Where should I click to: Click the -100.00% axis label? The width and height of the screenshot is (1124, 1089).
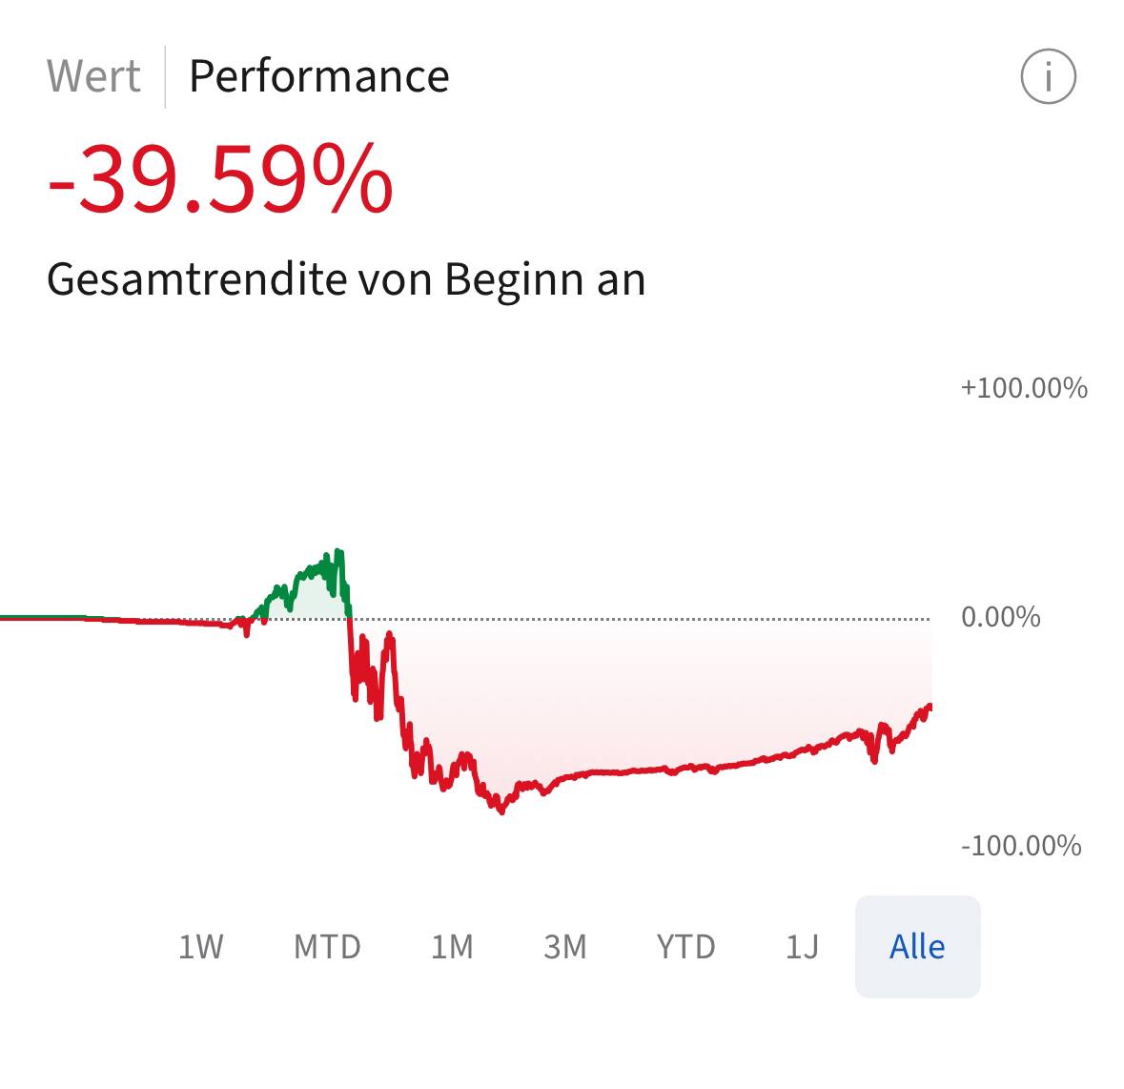tap(1021, 846)
